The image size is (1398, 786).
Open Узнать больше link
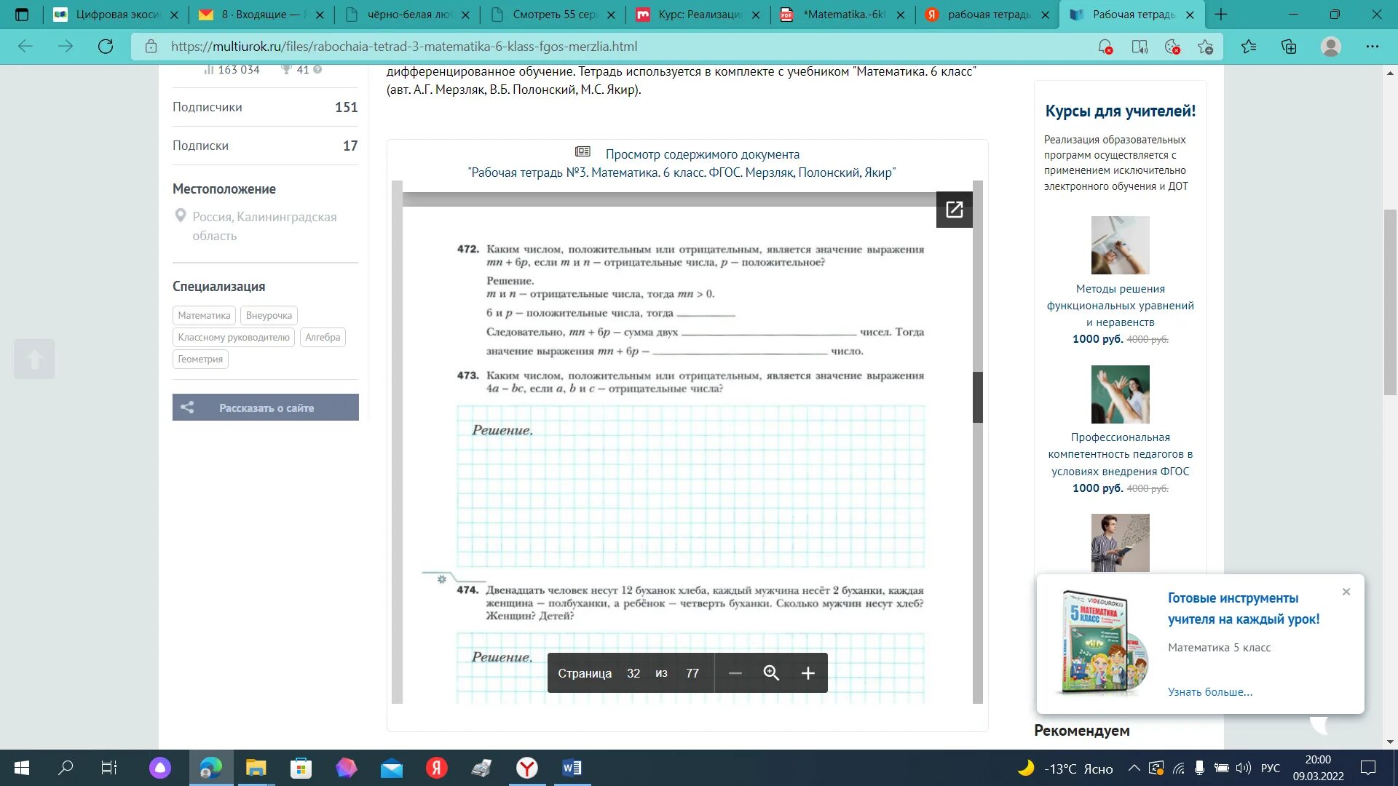click(1209, 691)
